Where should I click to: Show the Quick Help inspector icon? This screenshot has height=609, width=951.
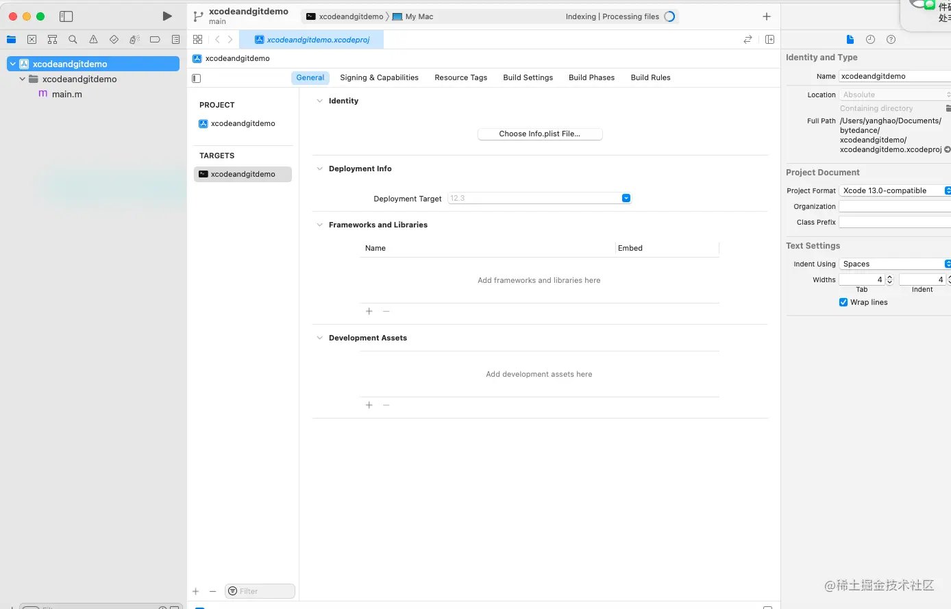click(x=891, y=40)
